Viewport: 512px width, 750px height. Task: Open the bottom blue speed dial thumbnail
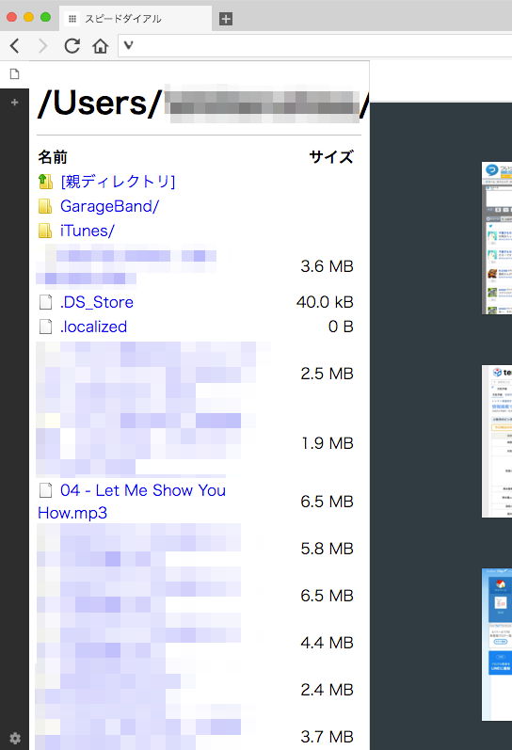[x=497, y=645]
